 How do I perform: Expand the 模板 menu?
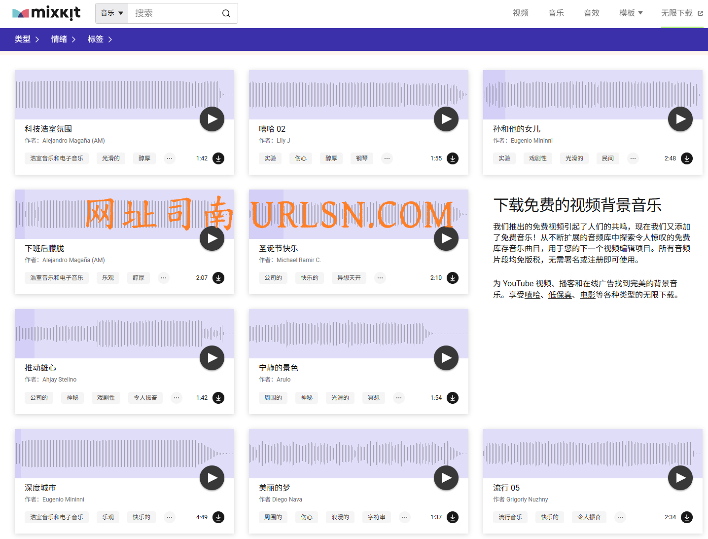coord(631,13)
